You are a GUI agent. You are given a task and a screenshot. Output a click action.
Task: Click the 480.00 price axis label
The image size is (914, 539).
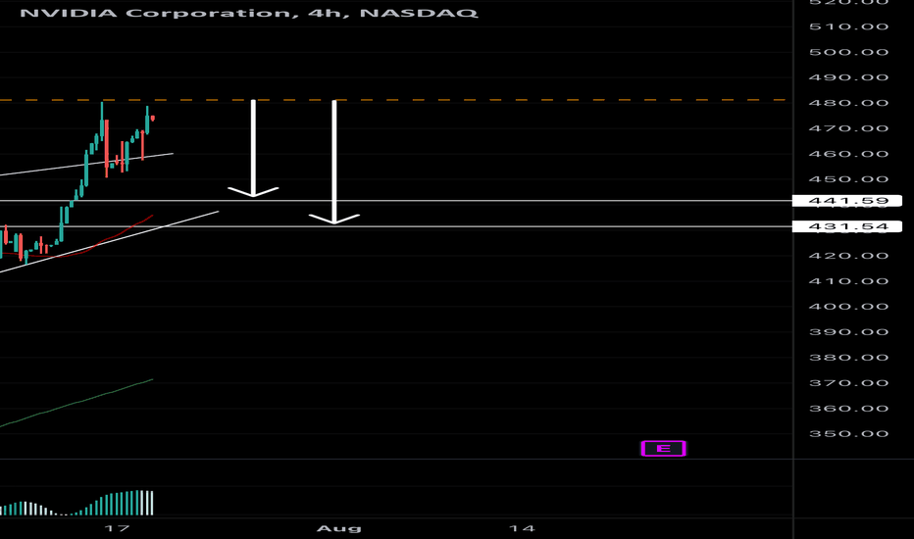click(x=848, y=103)
